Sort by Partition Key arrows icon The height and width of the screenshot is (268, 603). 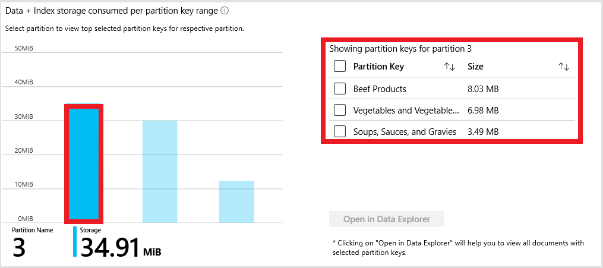450,67
